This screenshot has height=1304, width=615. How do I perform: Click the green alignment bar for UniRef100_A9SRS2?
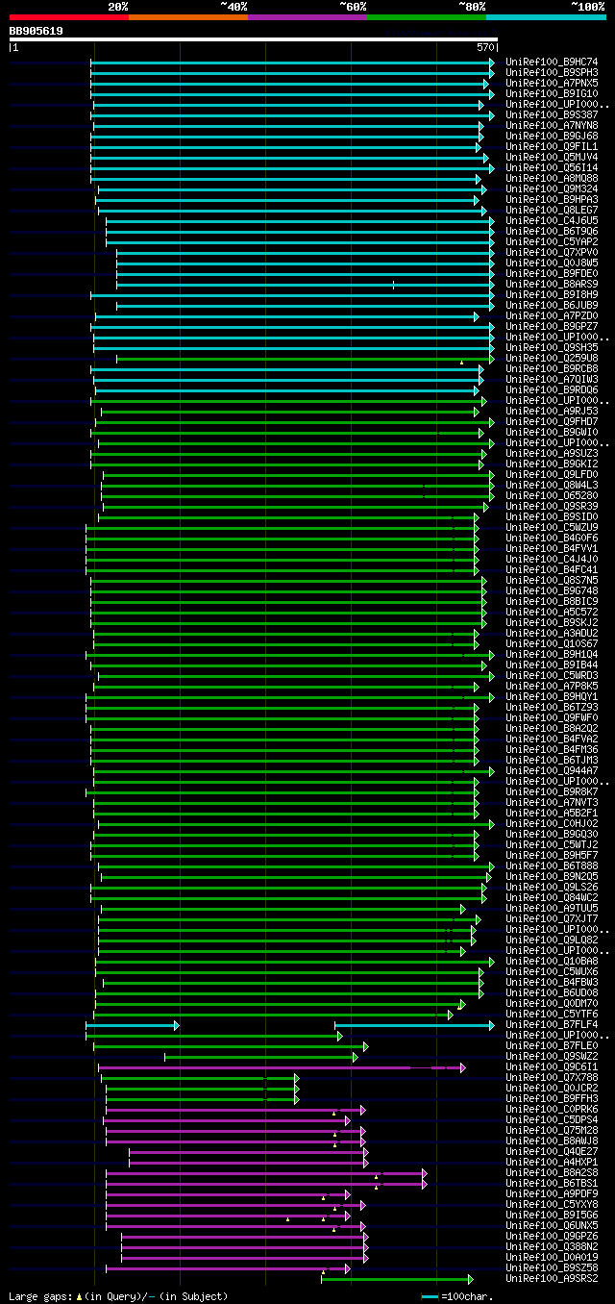point(397,1279)
